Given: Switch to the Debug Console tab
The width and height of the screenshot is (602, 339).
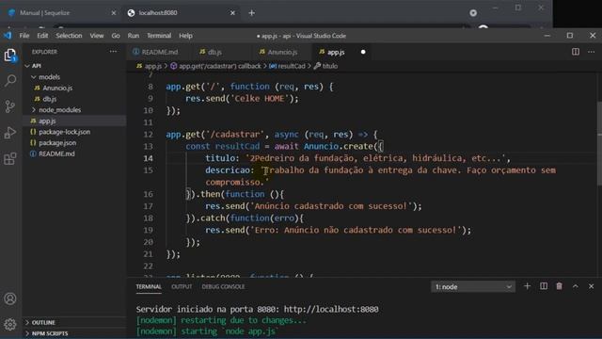Looking at the screenshot, I should pyautogui.click(x=223, y=286).
